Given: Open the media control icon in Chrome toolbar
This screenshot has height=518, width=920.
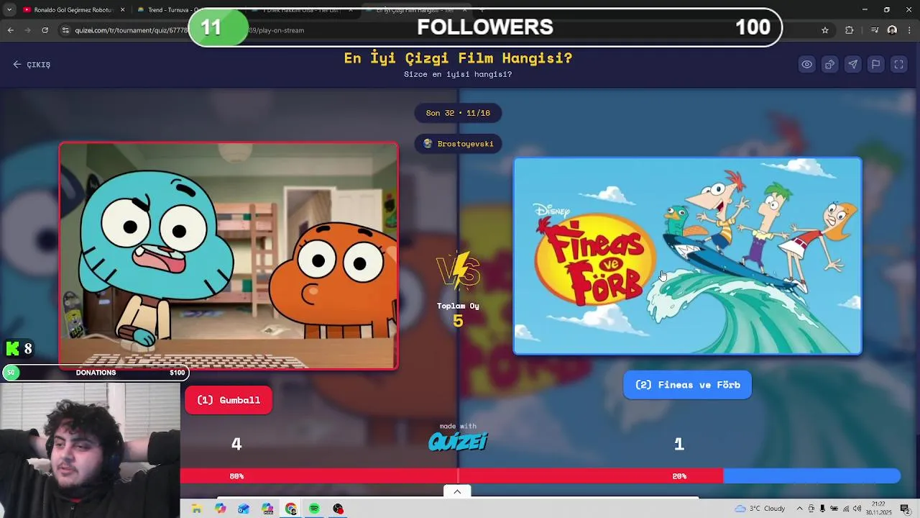Looking at the screenshot, I should pos(875,30).
